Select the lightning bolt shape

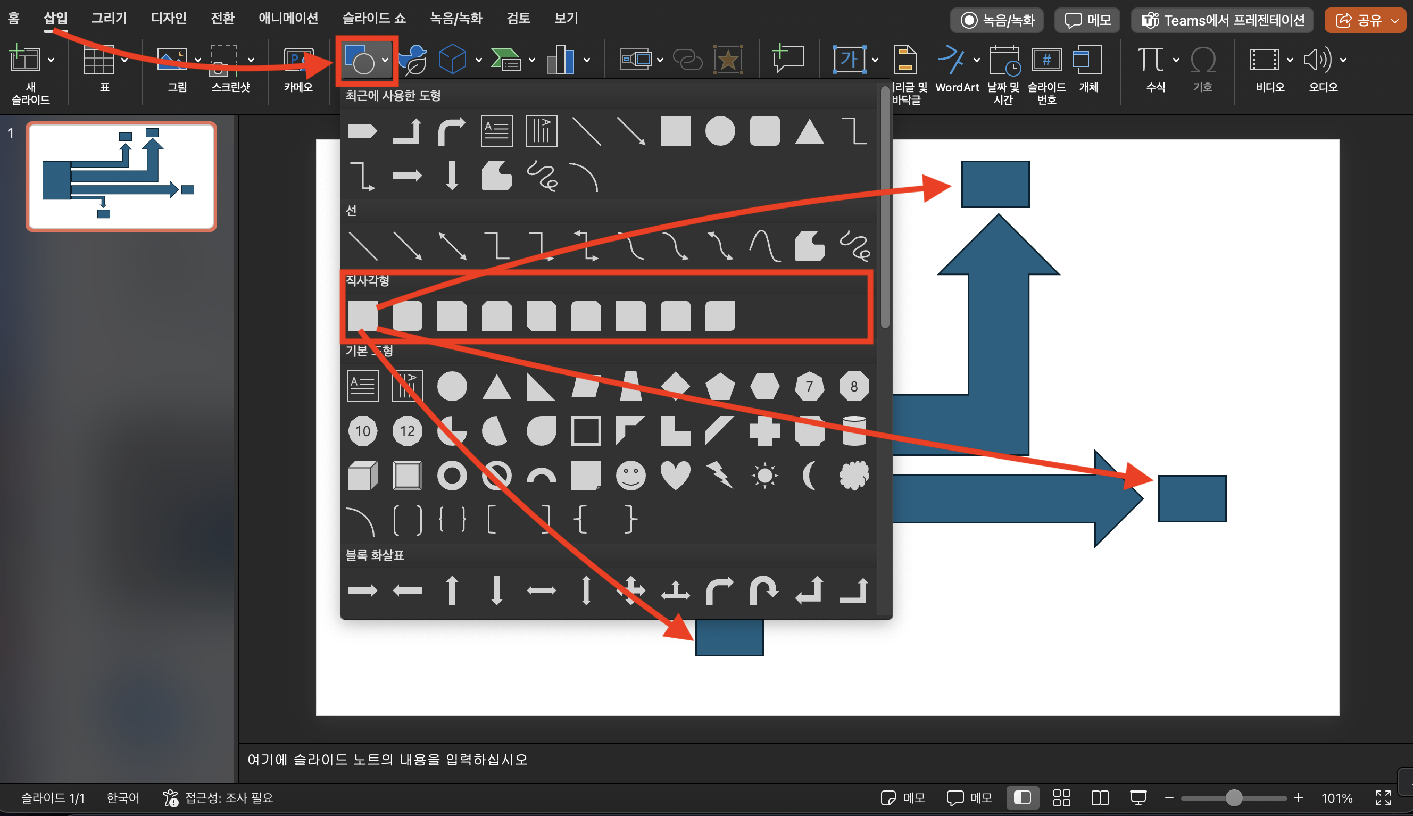point(720,475)
